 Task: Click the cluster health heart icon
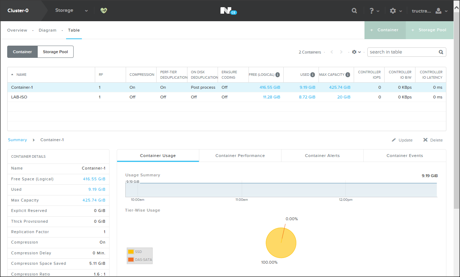click(x=104, y=10)
